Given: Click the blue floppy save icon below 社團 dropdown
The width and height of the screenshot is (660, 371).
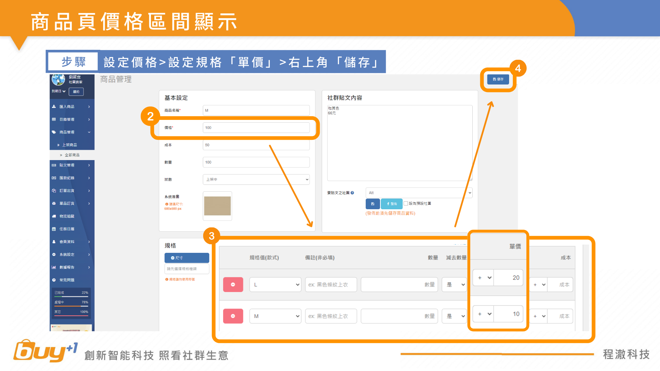Looking at the screenshot, I should [x=373, y=204].
